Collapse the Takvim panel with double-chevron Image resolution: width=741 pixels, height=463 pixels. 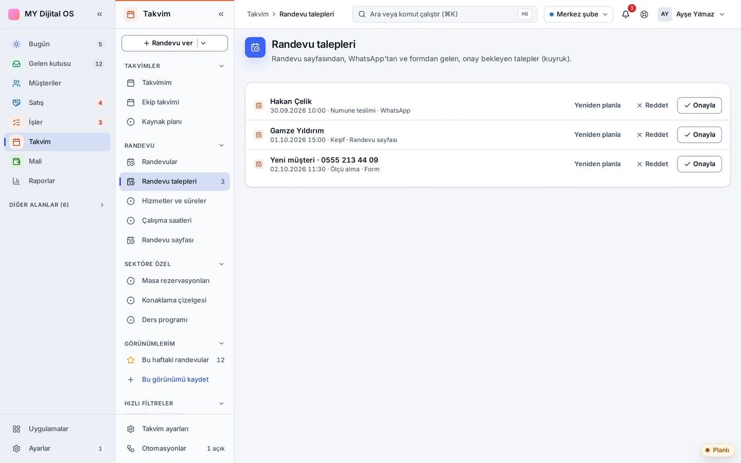click(221, 14)
